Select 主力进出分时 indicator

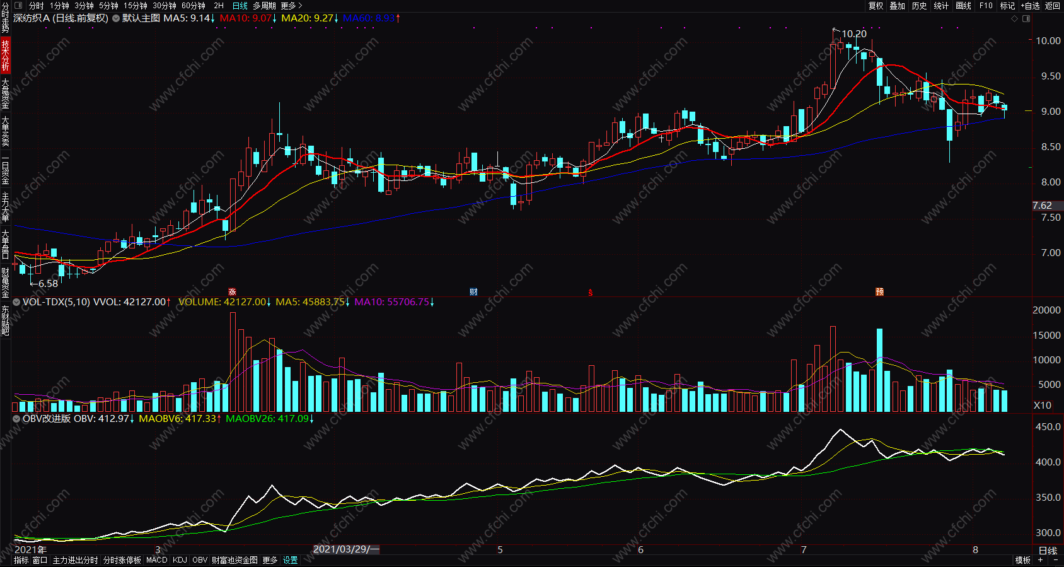click(x=75, y=560)
